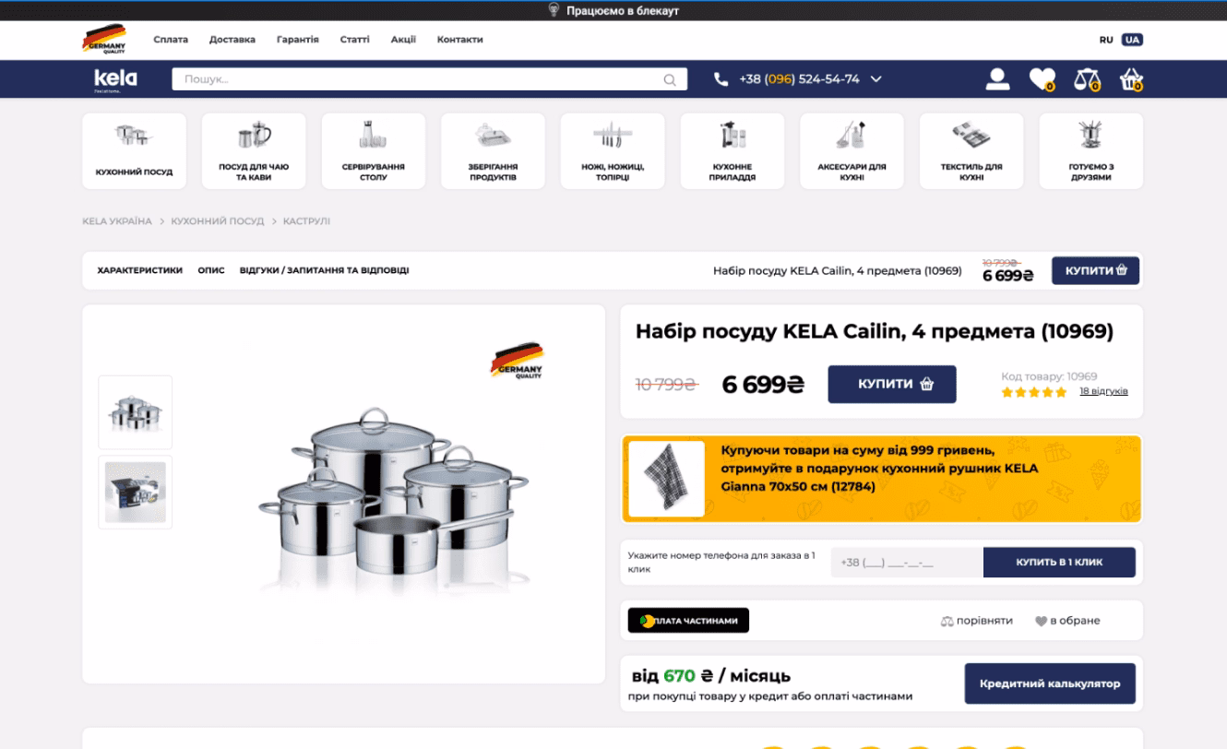The image size is (1227, 749).
Task: Click the search magnifier icon
Action: (x=670, y=80)
